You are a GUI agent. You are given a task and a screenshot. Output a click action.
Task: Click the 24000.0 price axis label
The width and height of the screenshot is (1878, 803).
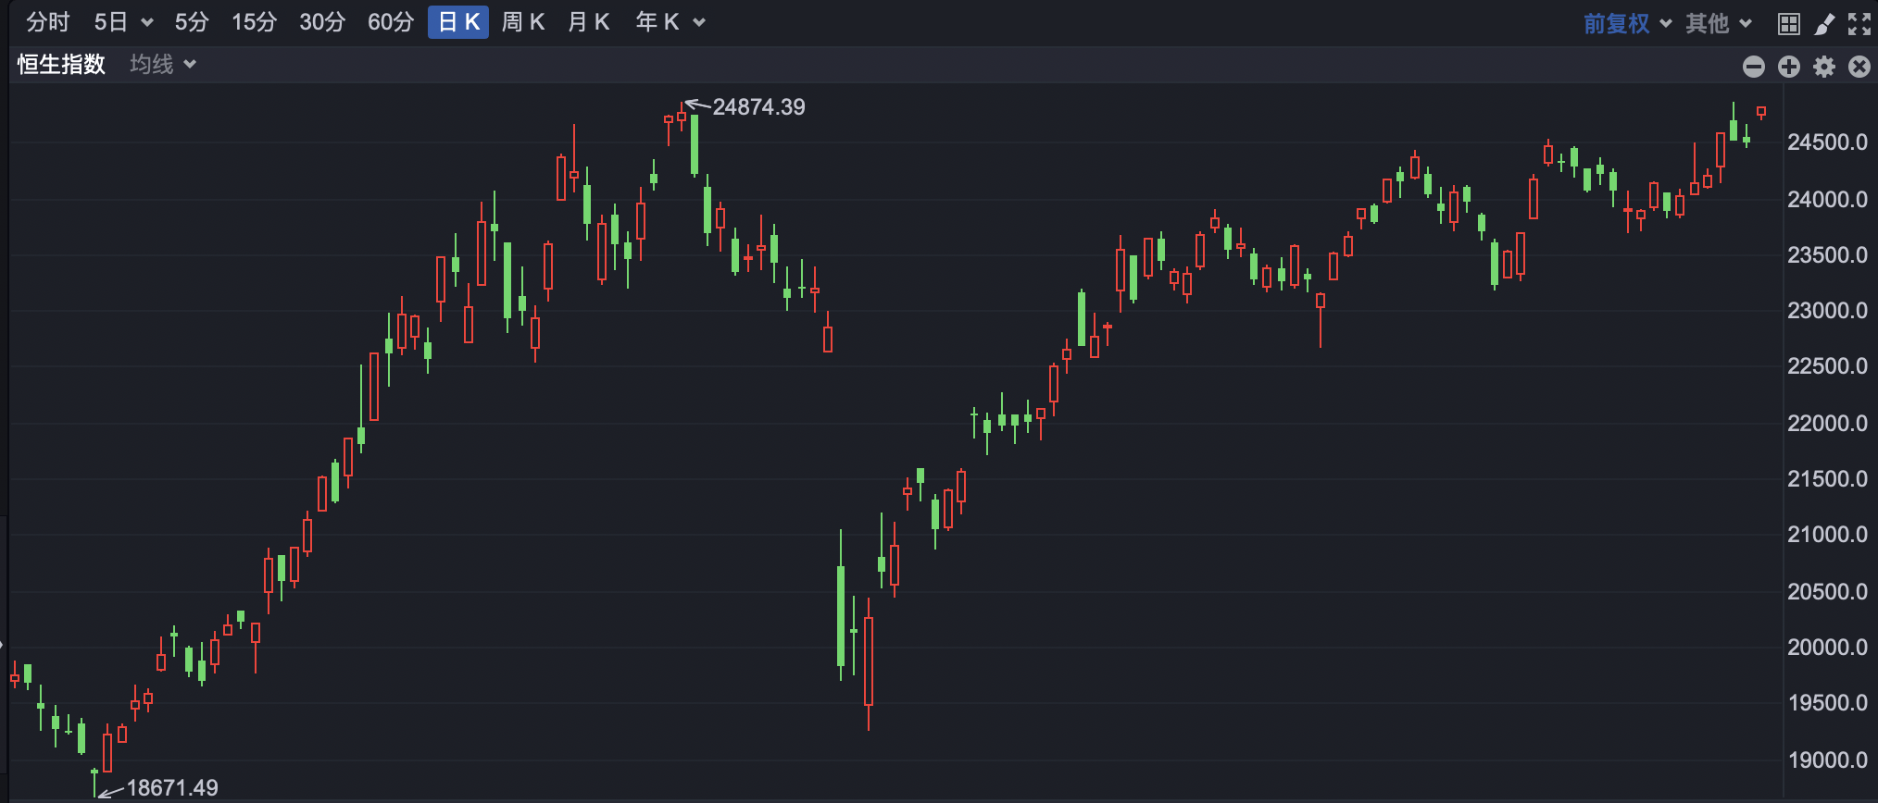click(1827, 200)
